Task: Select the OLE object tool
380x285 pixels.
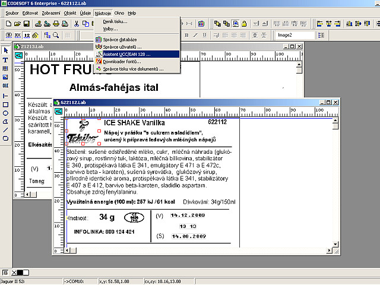Action: pos(5,85)
